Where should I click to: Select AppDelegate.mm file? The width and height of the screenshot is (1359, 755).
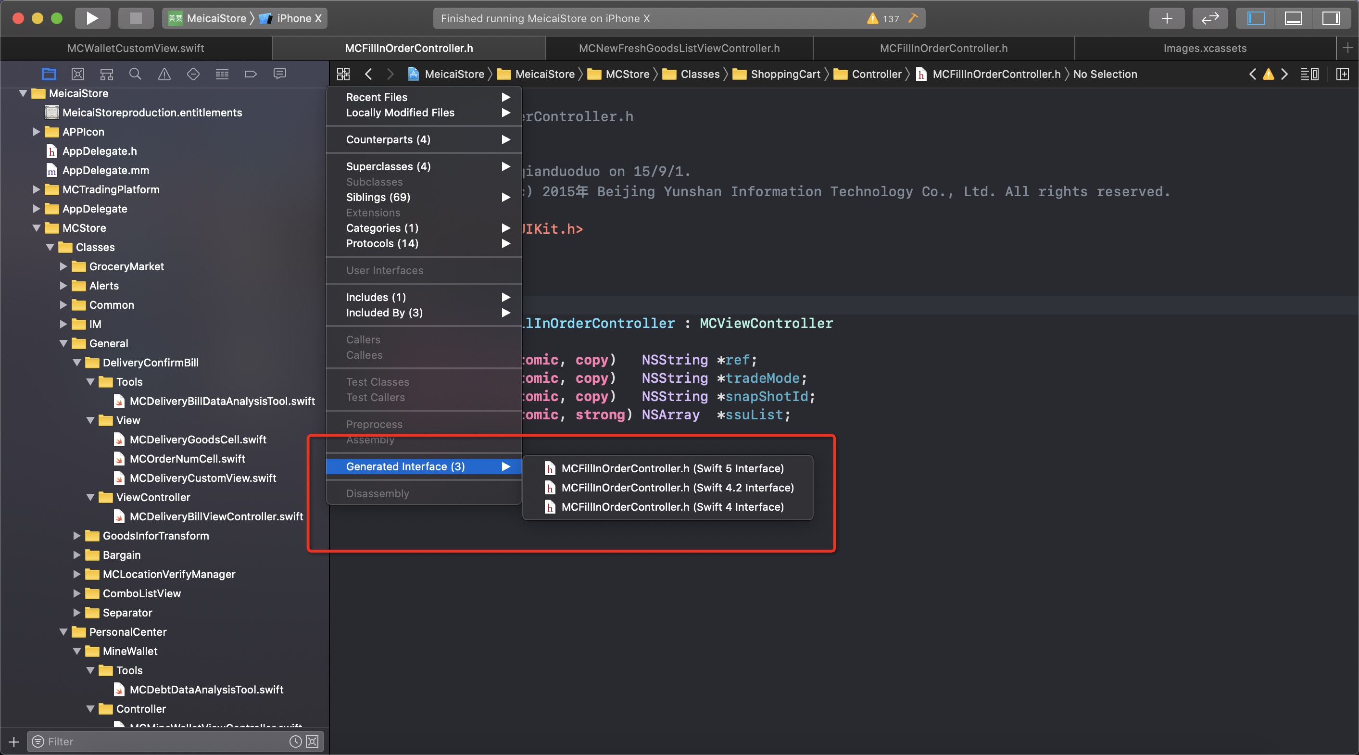click(105, 170)
